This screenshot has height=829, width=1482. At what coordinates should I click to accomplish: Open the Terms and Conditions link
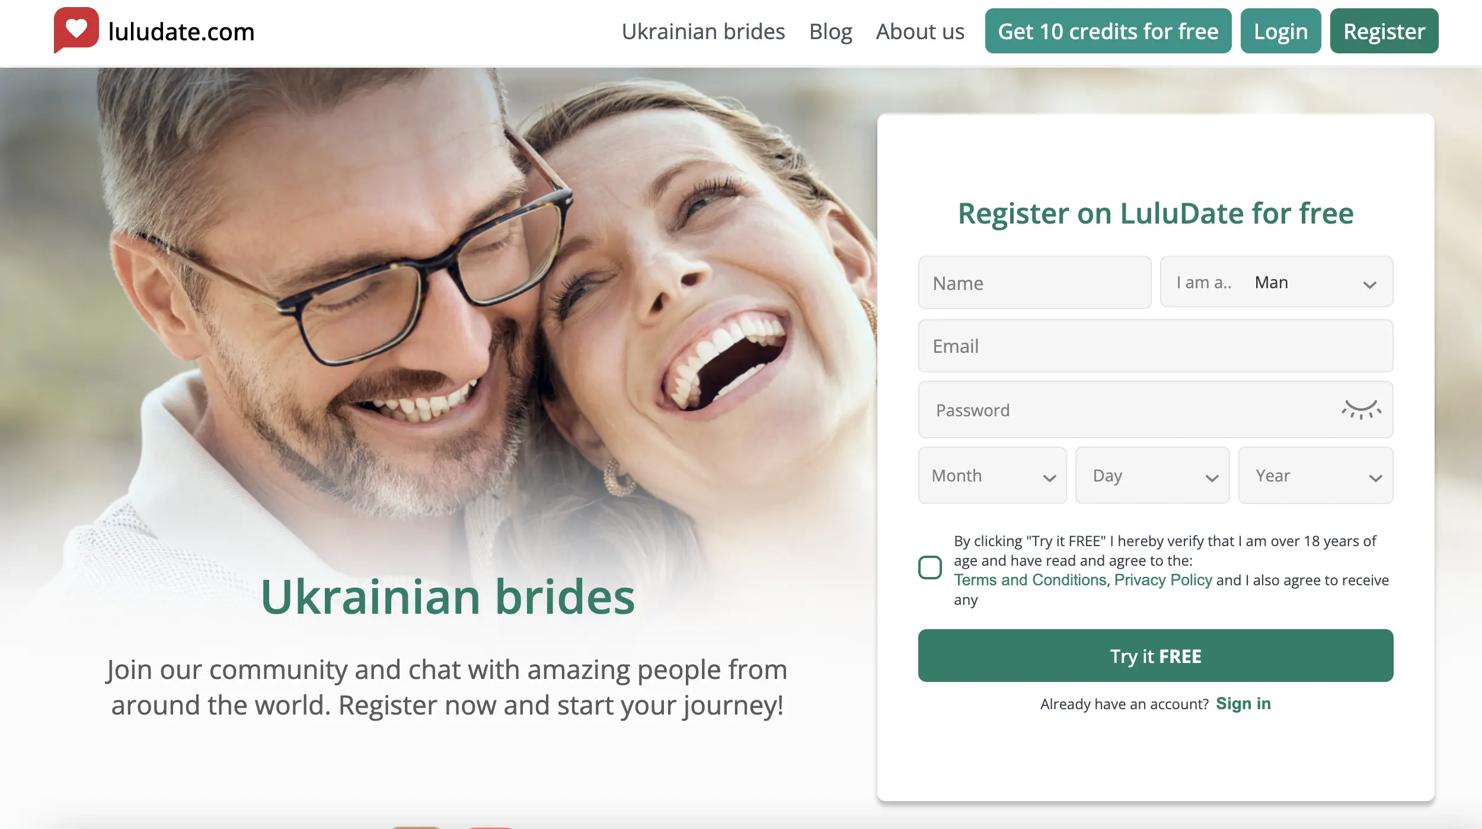[1030, 580]
